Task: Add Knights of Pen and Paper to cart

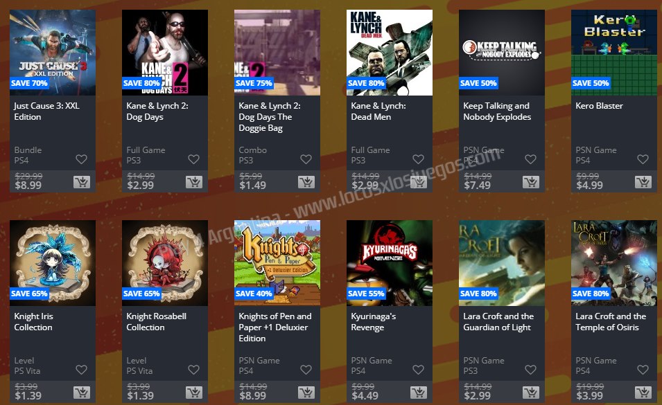Action: (306, 393)
